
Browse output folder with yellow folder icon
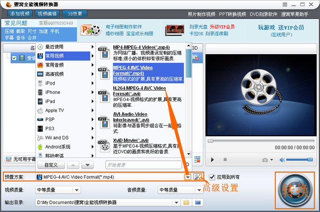point(186,202)
